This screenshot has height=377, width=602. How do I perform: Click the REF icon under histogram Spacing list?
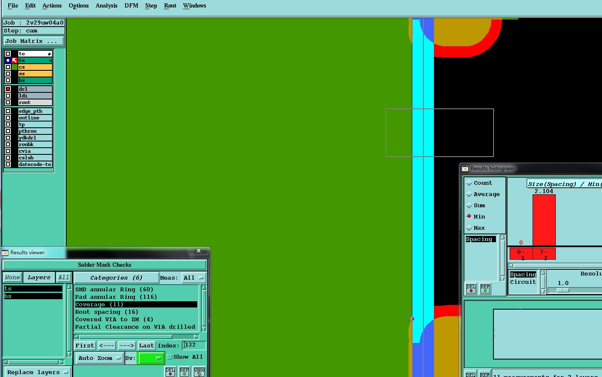point(485,288)
